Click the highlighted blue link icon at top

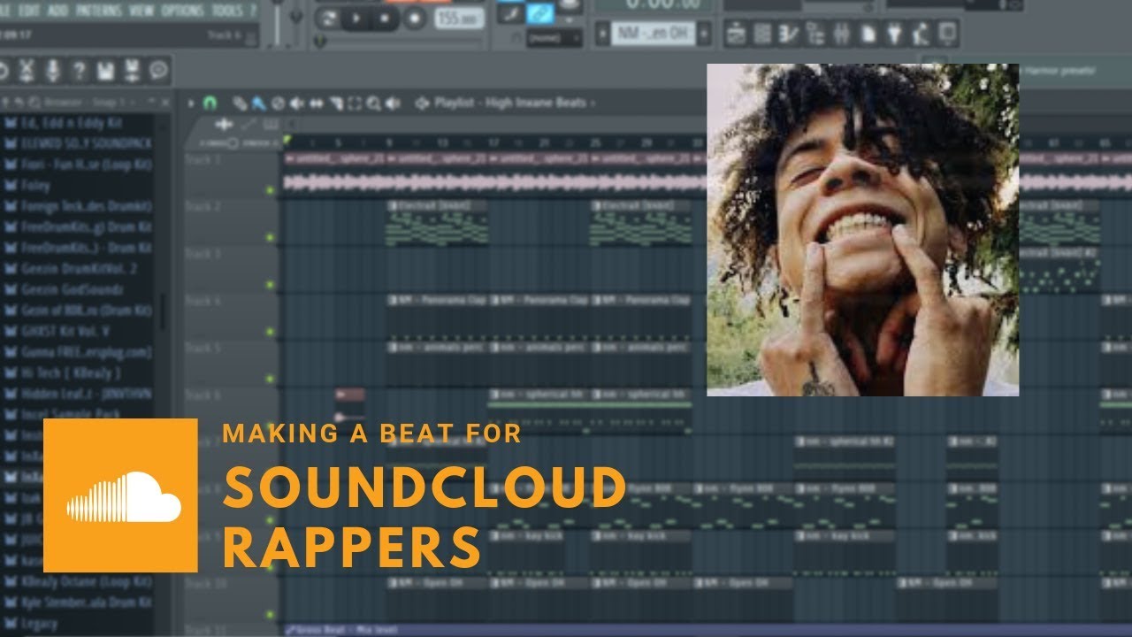point(539,13)
